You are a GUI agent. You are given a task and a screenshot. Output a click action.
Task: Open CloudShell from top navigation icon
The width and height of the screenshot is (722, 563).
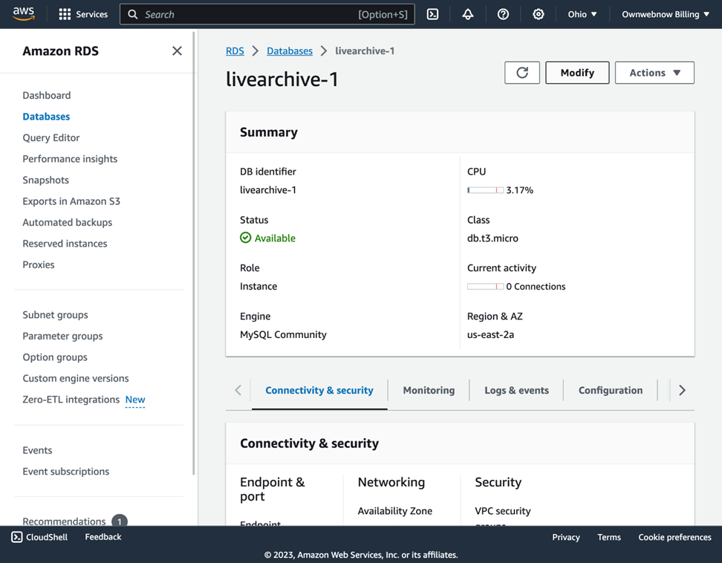pos(432,14)
